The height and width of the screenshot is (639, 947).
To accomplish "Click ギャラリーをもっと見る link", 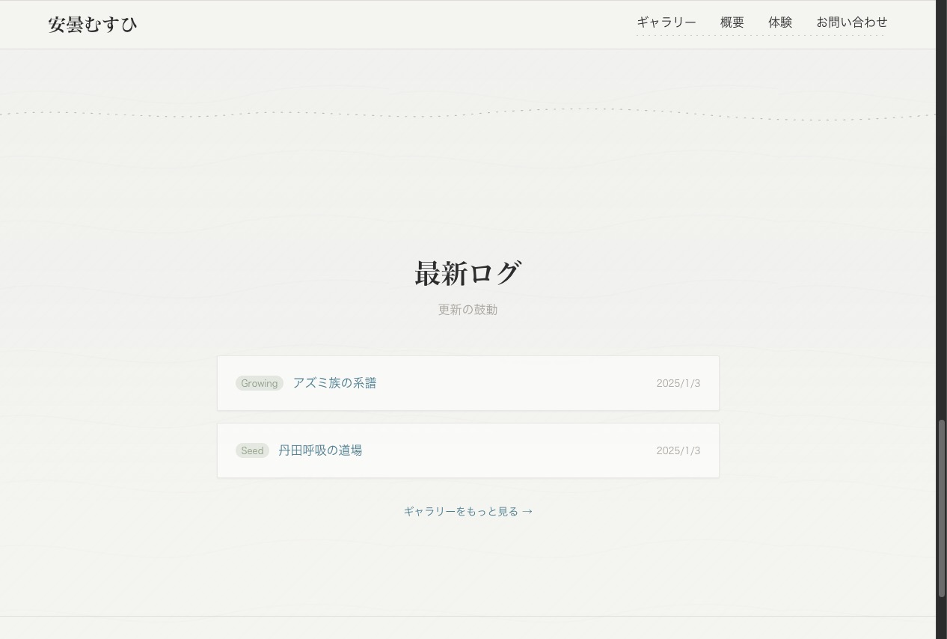I will tap(468, 511).
